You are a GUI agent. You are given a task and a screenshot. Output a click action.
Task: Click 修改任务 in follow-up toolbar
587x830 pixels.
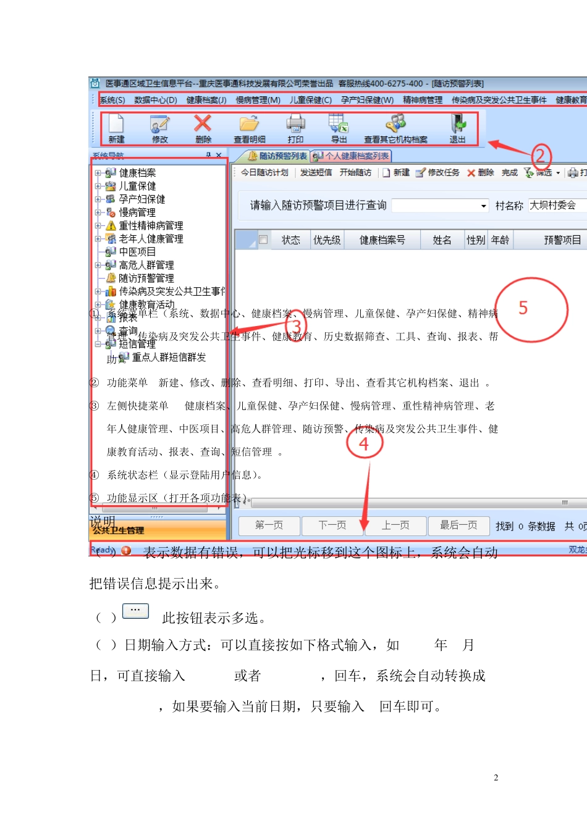click(437, 172)
